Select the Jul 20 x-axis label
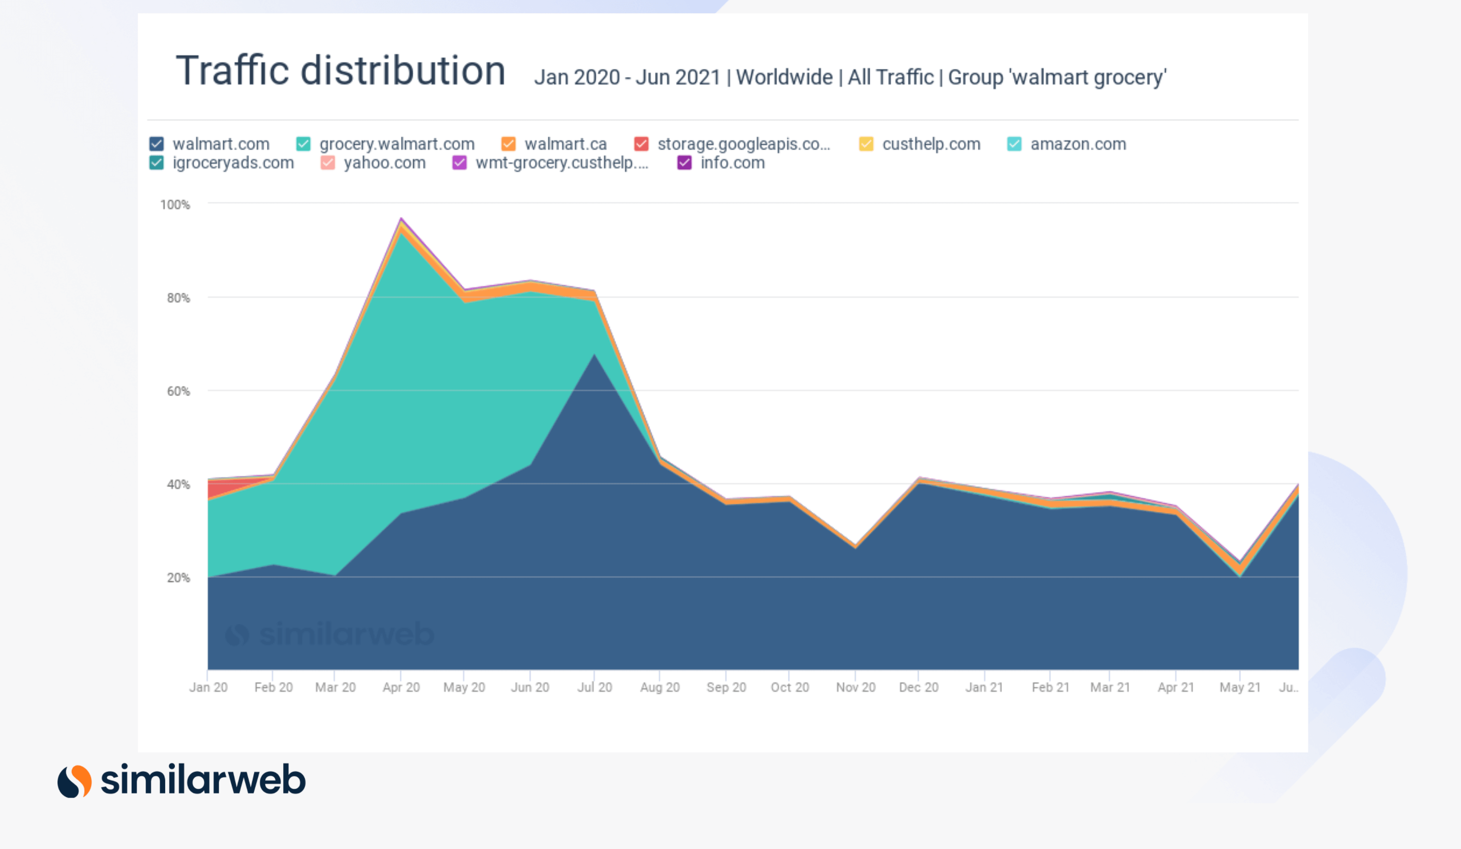This screenshot has height=849, width=1461. 595,687
